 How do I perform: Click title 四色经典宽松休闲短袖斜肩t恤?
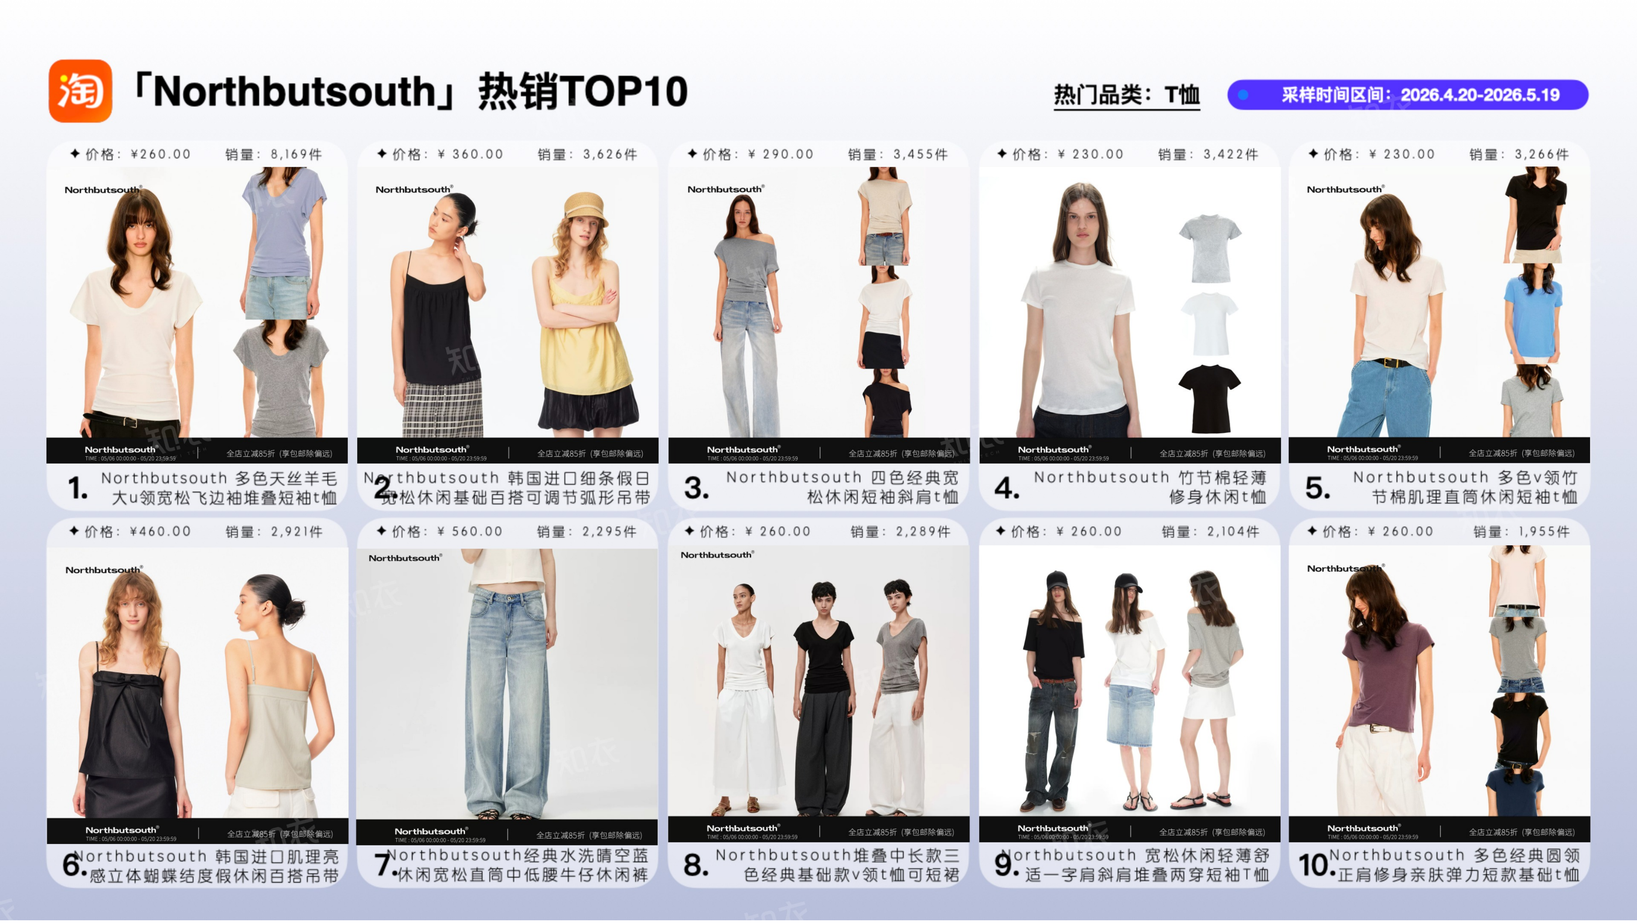(842, 488)
